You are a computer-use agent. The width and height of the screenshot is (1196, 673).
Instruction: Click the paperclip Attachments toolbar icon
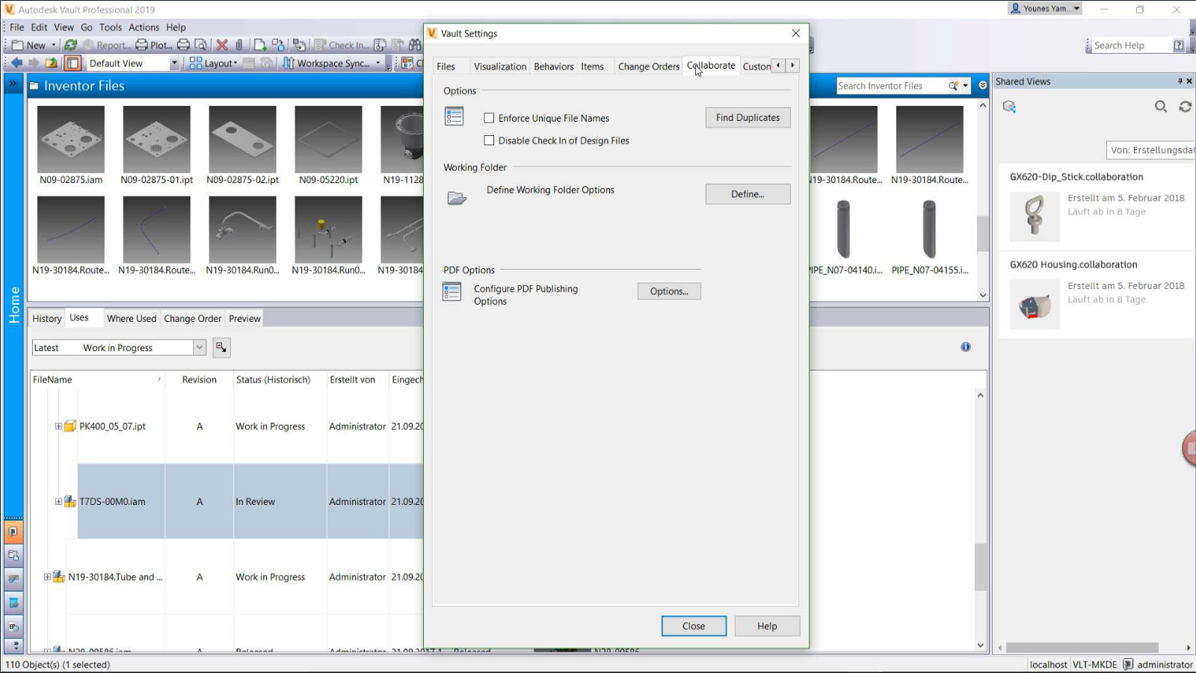point(239,45)
